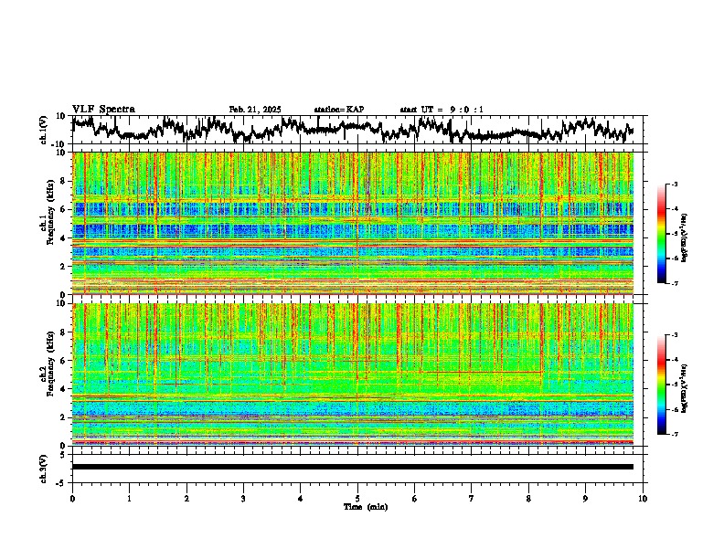Screen dimensions: 724x559
Task: Click the time axis tick label "4"
Action: (x=300, y=499)
